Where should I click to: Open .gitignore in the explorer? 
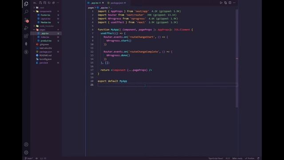(44, 44)
